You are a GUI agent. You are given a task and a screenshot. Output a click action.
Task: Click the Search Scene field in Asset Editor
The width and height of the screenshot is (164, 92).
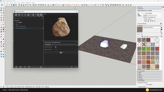[x=28, y=18]
